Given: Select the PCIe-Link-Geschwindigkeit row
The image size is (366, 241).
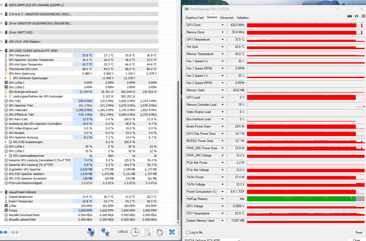Looking at the screenshot, I should (x=79, y=183).
